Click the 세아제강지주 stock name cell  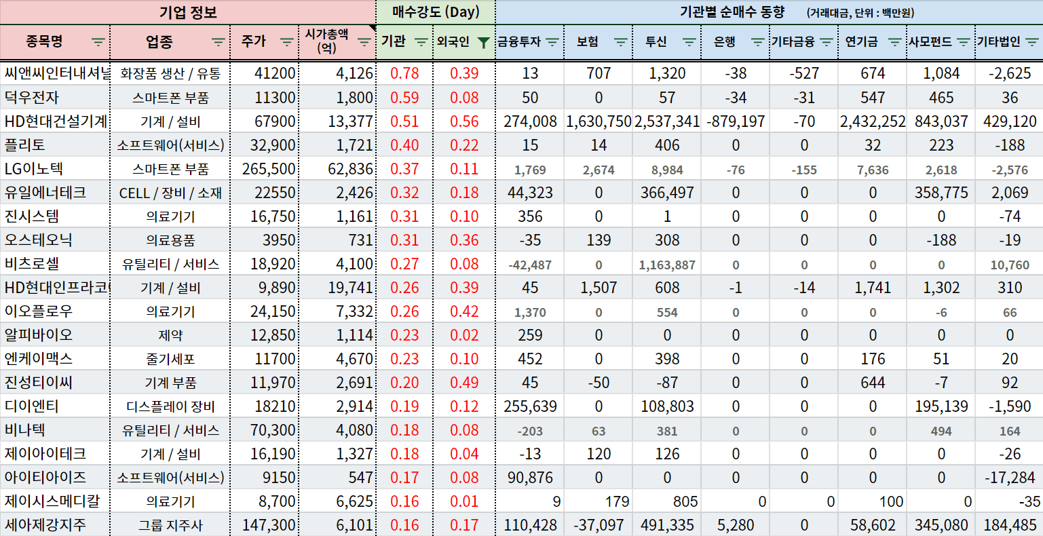[x=55, y=525]
